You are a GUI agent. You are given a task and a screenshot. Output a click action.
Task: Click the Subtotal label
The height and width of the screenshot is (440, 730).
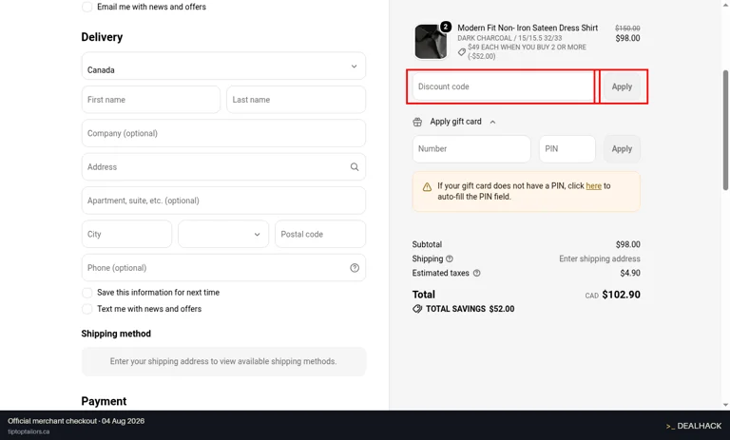(x=427, y=244)
